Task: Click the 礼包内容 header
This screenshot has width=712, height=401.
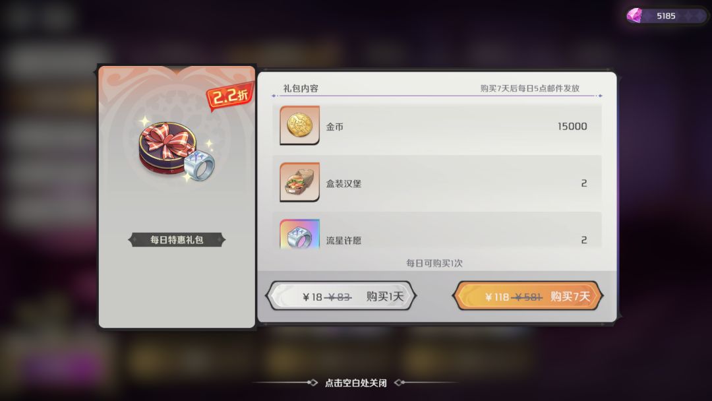Action: click(x=301, y=88)
